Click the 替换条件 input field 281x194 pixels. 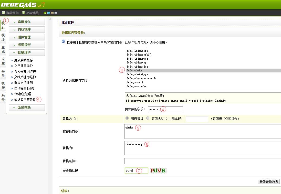pos(202,161)
